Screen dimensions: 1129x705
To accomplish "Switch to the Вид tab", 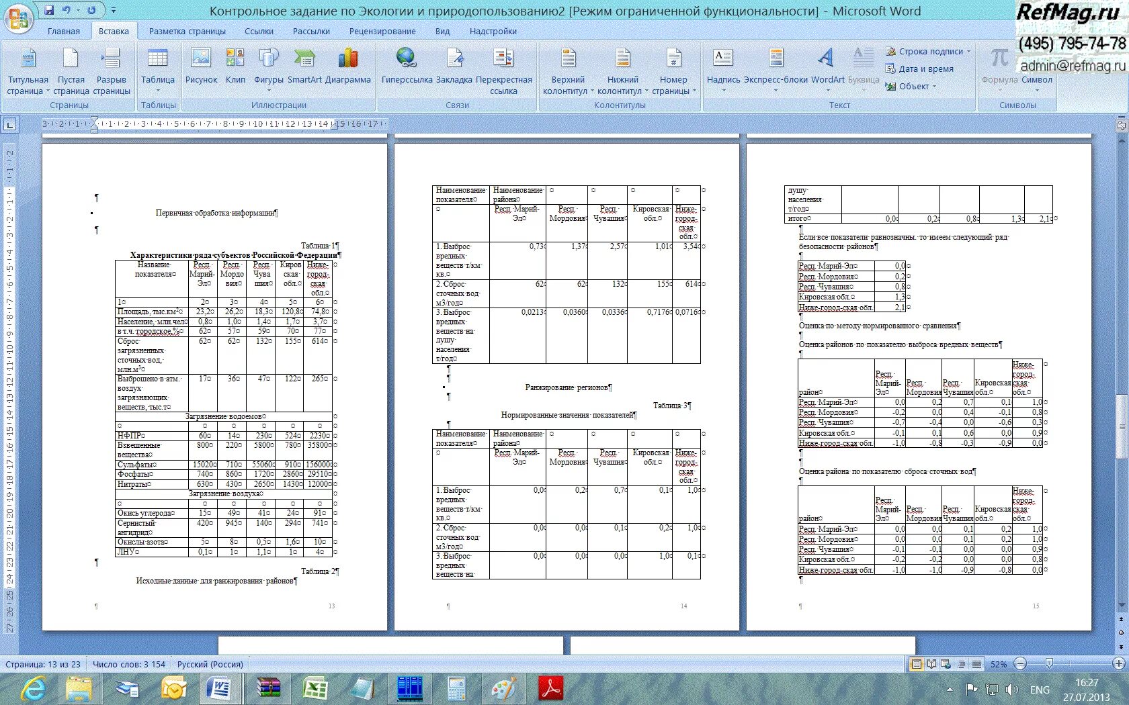I will [x=442, y=31].
